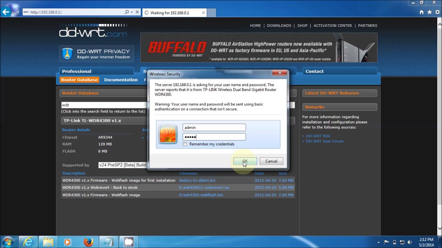Open Internet Explorer Tools gear icon
This screenshot has width=442, height=248.
[437, 12]
